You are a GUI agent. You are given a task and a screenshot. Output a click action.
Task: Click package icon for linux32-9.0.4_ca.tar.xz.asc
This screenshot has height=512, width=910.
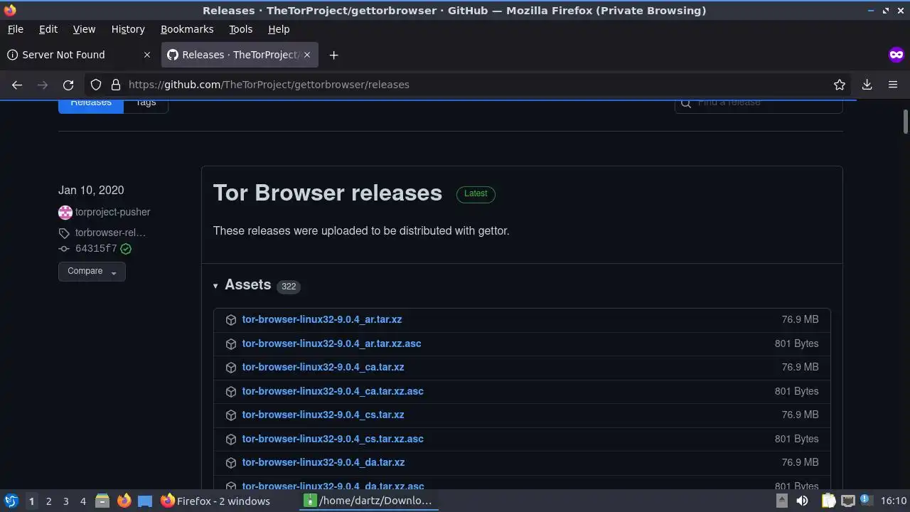[231, 392]
